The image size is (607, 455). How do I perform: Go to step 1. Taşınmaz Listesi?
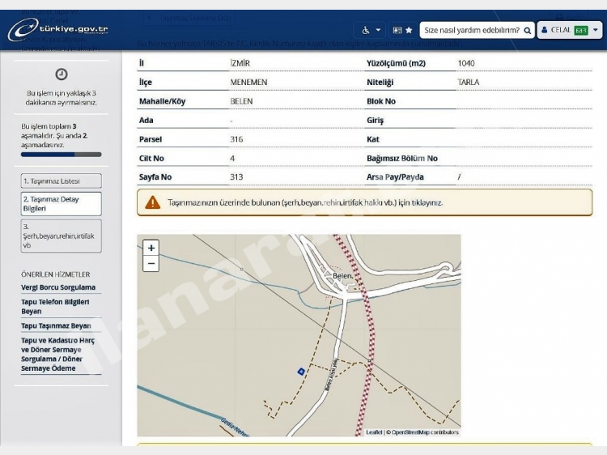pos(62,181)
